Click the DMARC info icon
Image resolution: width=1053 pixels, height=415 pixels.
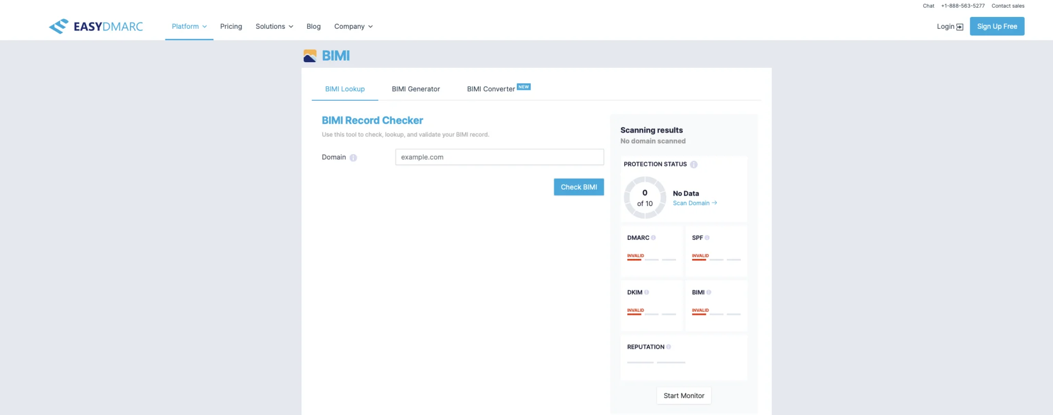[x=653, y=238]
